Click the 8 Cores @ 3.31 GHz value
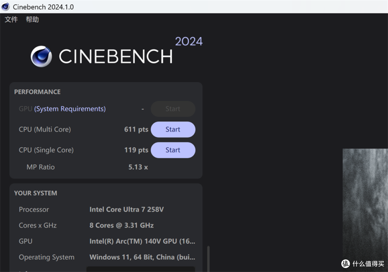Viewport: 388px width, 272px height. point(121,225)
